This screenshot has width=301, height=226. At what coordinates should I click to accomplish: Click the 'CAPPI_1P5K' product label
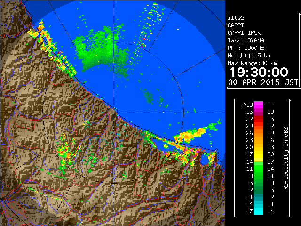[x=244, y=33]
